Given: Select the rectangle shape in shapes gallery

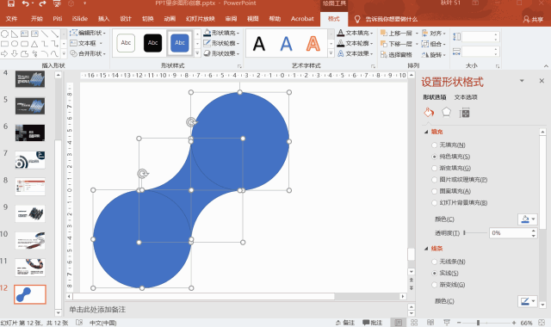Looking at the screenshot, I should [x=4, y=44].
